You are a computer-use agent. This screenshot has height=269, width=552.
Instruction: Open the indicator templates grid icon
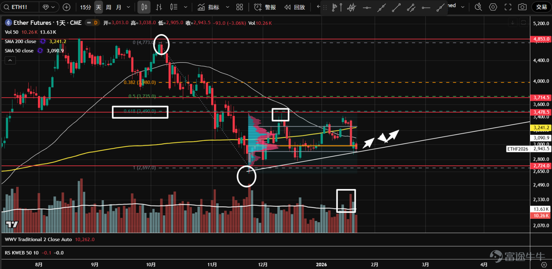point(240,7)
